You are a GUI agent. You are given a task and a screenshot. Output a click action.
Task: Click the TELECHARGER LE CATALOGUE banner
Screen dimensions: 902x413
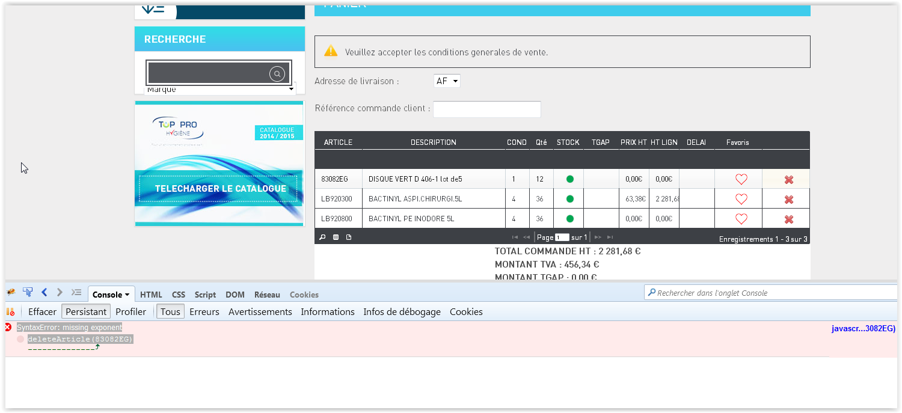coord(220,188)
